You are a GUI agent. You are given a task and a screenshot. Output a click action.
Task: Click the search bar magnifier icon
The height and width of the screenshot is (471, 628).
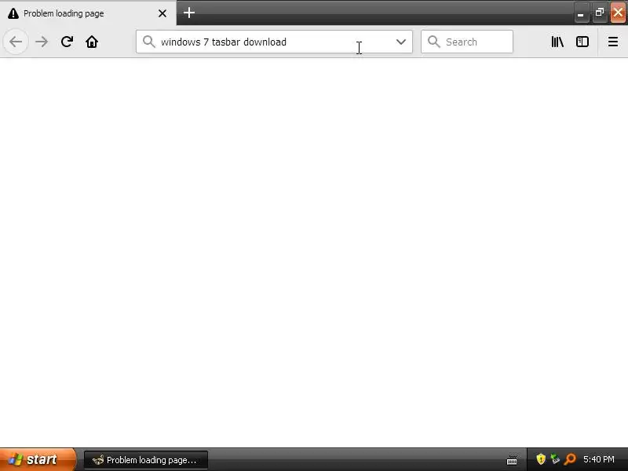[x=434, y=42]
